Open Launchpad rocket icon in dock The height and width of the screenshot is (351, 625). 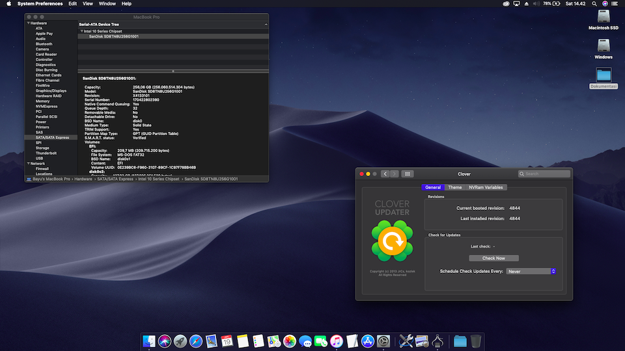pyautogui.click(x=180, y=341)
